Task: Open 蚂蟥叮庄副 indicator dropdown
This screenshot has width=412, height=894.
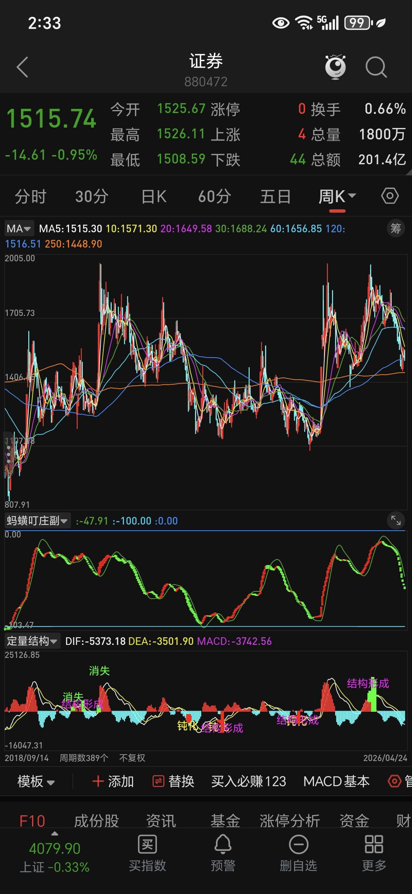Action: (37, 520)
